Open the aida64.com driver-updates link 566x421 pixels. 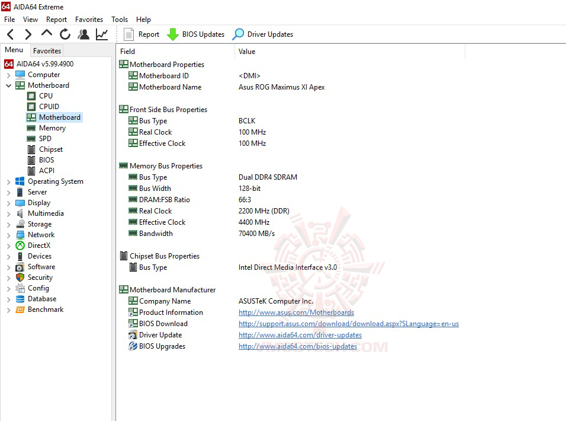point(300,335)
